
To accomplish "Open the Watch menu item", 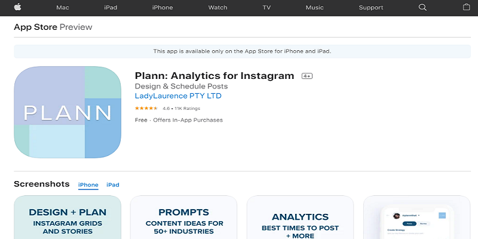I will (217, 8).
